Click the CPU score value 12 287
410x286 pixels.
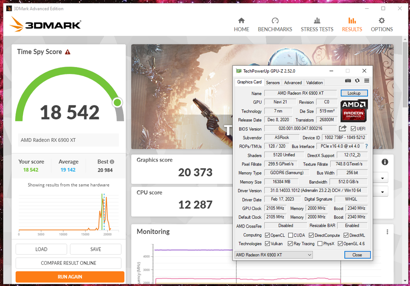coord(195,205)
